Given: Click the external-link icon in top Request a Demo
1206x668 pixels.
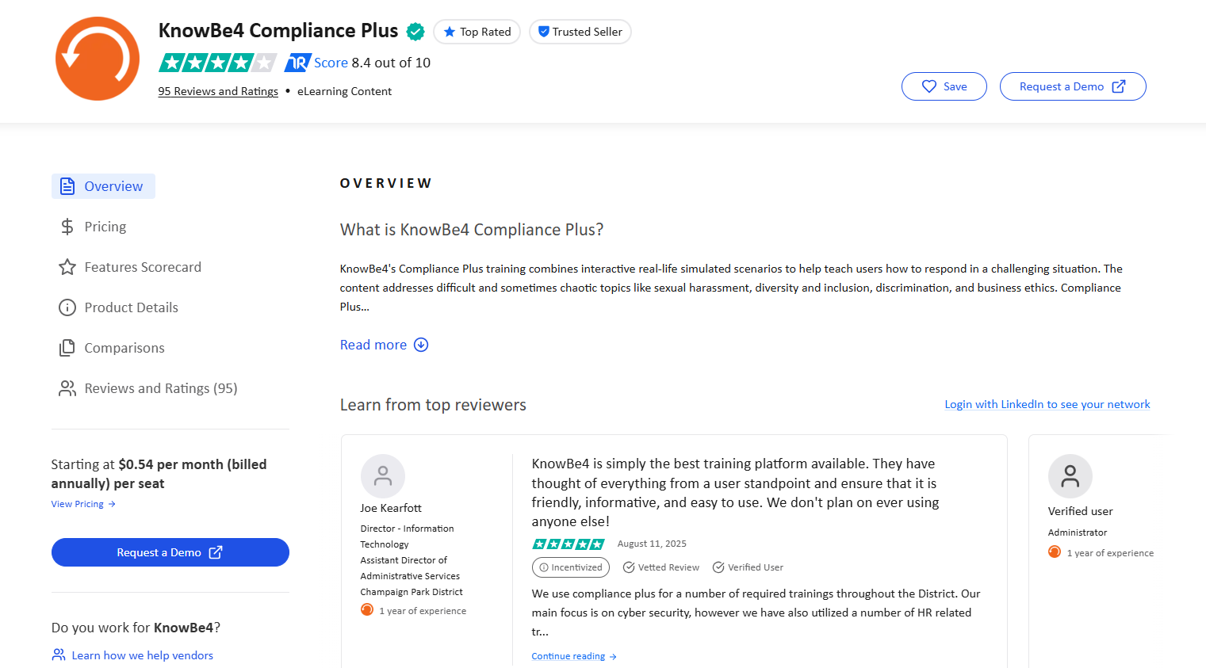Looking at the screenshot, I should pos(1119,86).
